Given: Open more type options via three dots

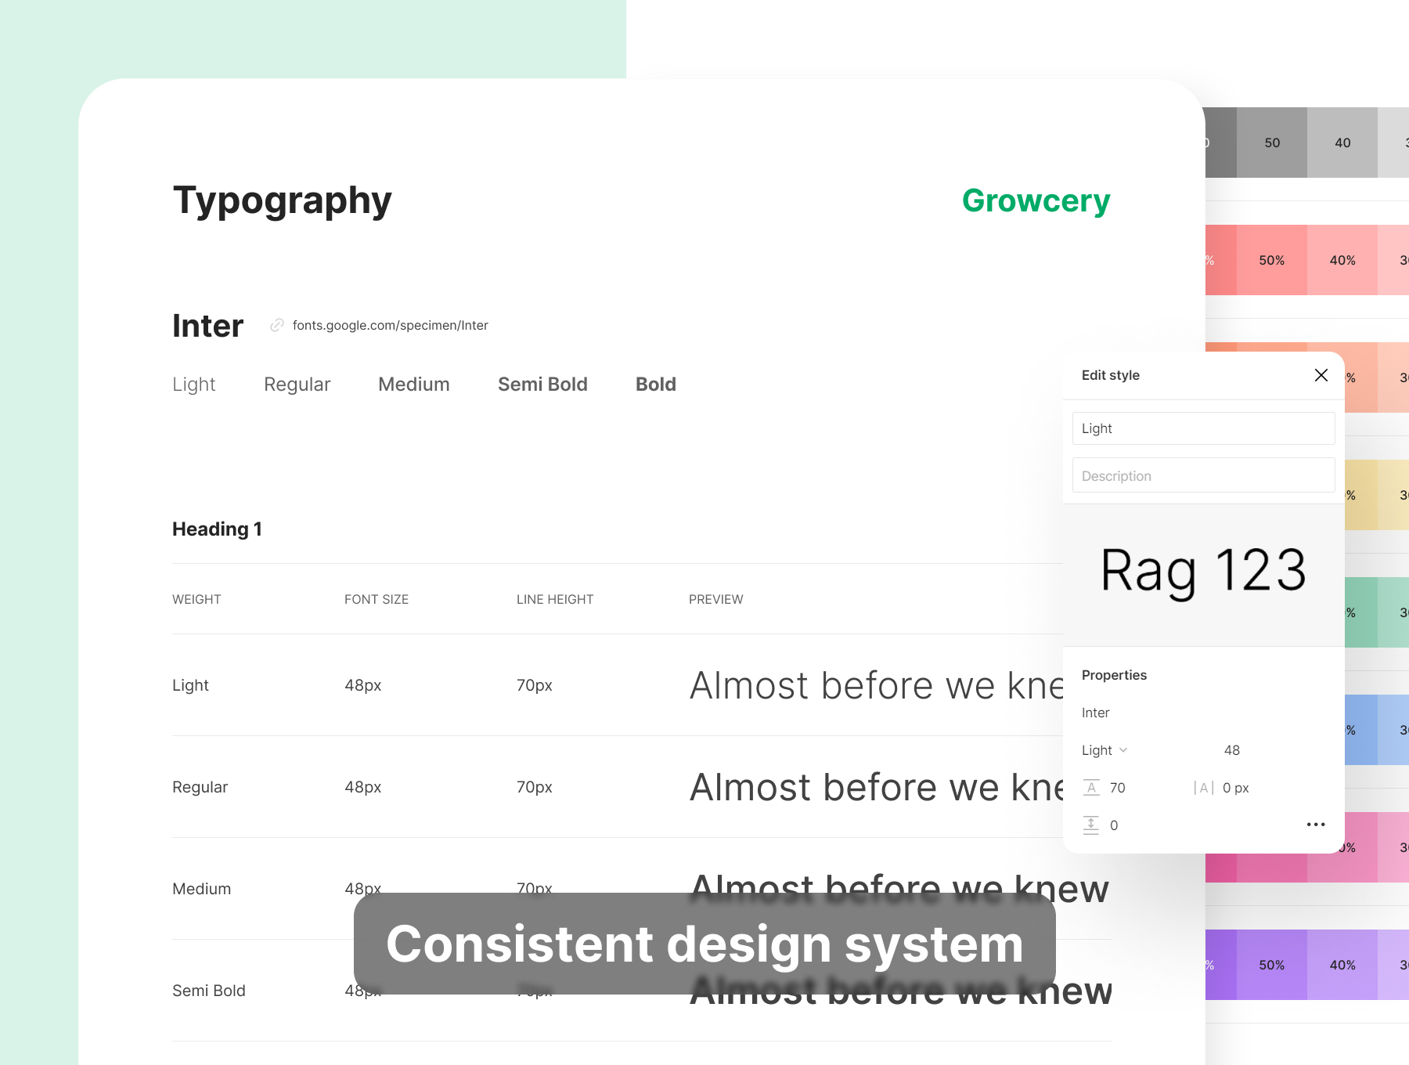Looking at the screenshot, I should point(1315,825).
